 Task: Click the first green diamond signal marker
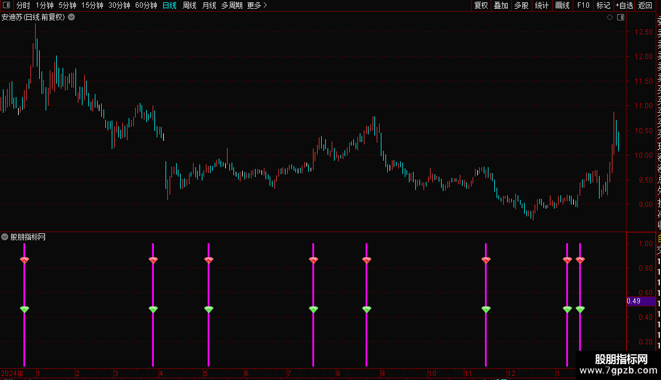tap(25, 309)
